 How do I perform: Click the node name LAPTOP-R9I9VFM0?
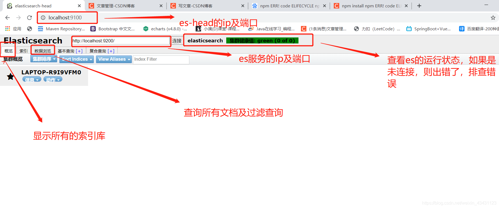(51, 72)
